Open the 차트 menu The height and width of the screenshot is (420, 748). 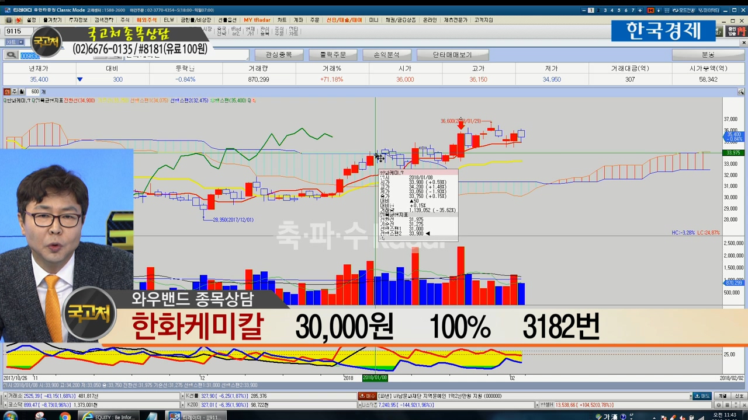(282, 20)
